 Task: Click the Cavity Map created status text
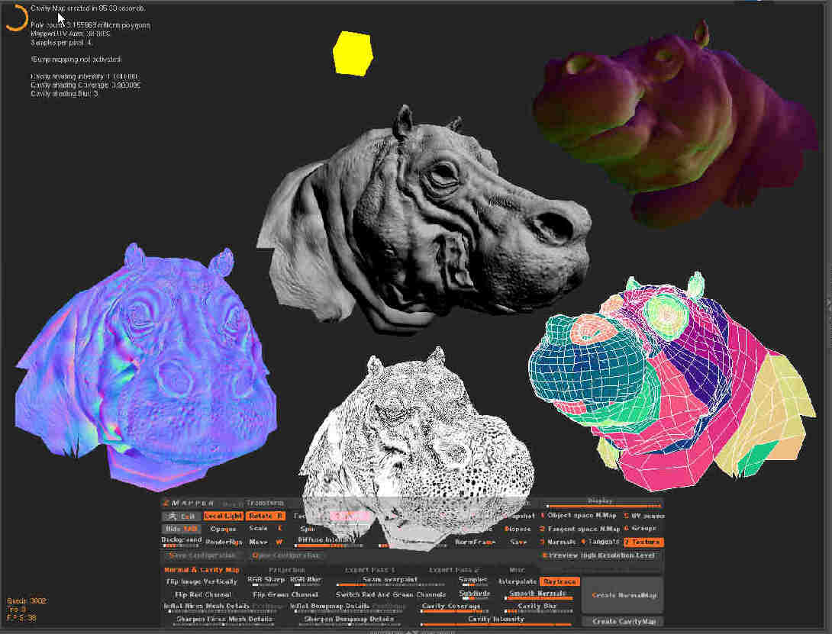[x=88, y=8]
